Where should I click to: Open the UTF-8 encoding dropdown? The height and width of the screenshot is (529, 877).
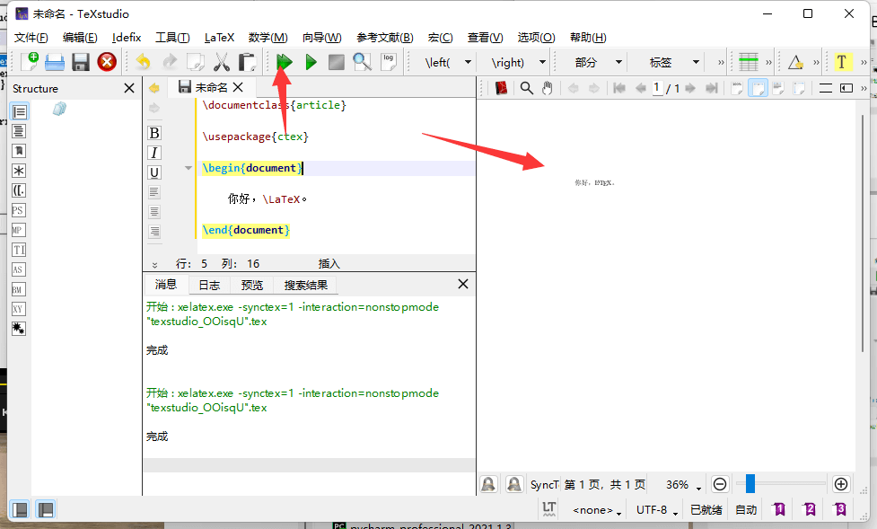(x=657, y=510)
